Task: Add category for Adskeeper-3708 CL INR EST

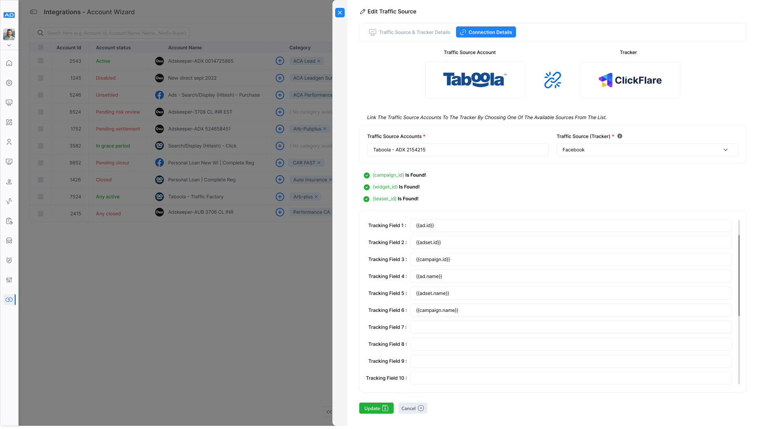Action: point(280,112)
